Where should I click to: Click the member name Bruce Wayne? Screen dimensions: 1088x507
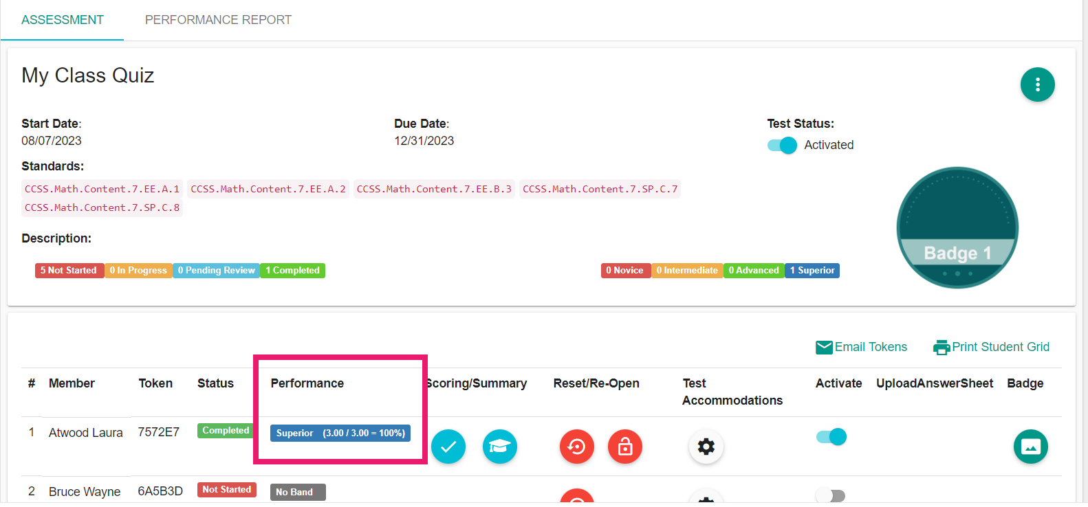coord(85,492)
